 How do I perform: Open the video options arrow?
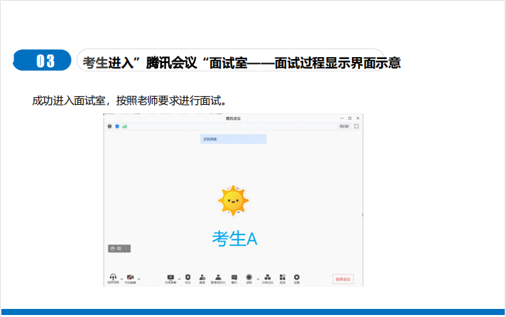tap(139, 278)
